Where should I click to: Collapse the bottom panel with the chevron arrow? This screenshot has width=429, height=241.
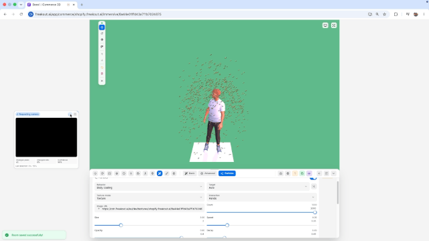point(334,173)
